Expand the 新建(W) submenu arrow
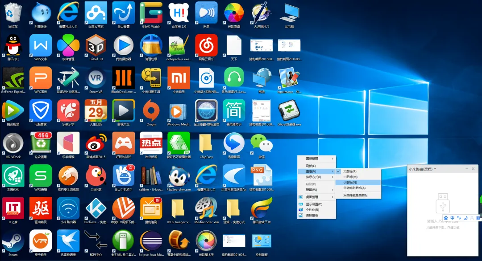The height and width of the screenshot is (261, 482). tap(332, 190)
